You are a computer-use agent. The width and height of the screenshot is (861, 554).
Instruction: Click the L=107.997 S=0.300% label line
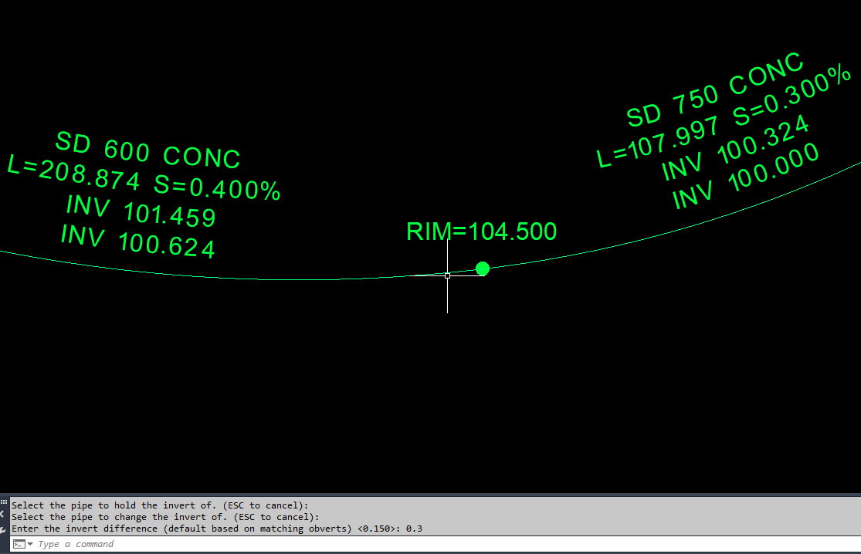click(x=724, y=117)
